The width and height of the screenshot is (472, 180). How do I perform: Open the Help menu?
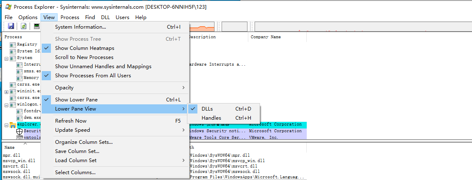click(141, 17)
